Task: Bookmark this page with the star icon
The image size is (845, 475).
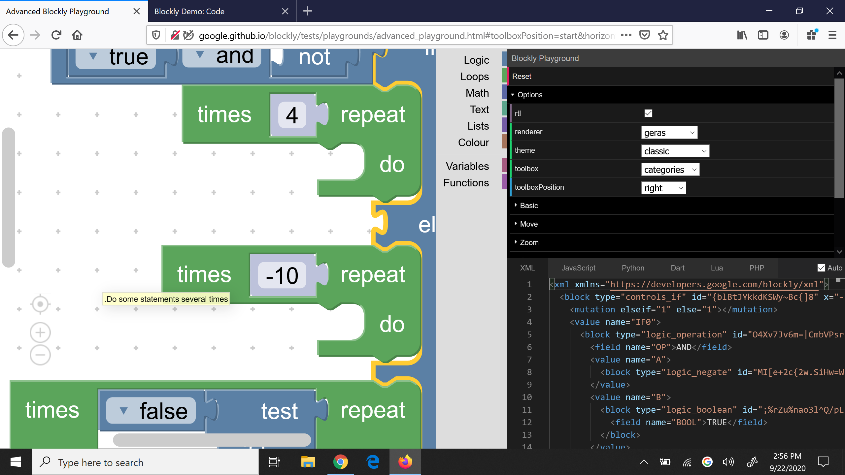Action: pos(663,35)
